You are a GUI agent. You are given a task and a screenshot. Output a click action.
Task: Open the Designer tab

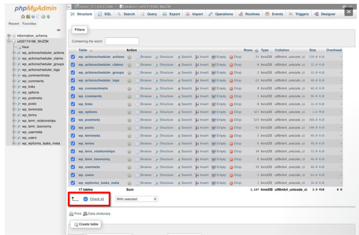point(325,14)
